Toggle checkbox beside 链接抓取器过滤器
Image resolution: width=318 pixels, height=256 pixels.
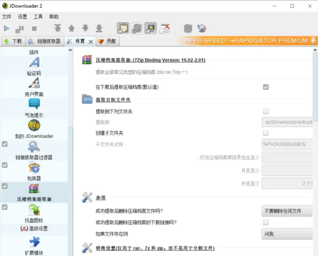pos(5,144)
